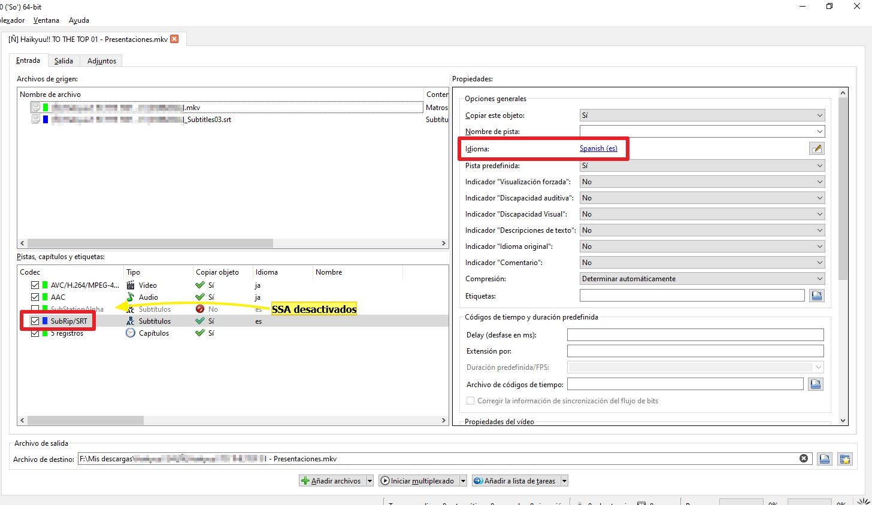872x505 pixels.
Task: Uncheck the AVC/H.264/MPEG-4 video track
Action: 35,285
